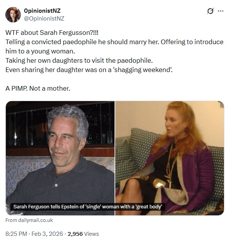Open right card photo of woman in purple jacket
Image resolution: width=229 pixels, height=244 pixels.
169,158
